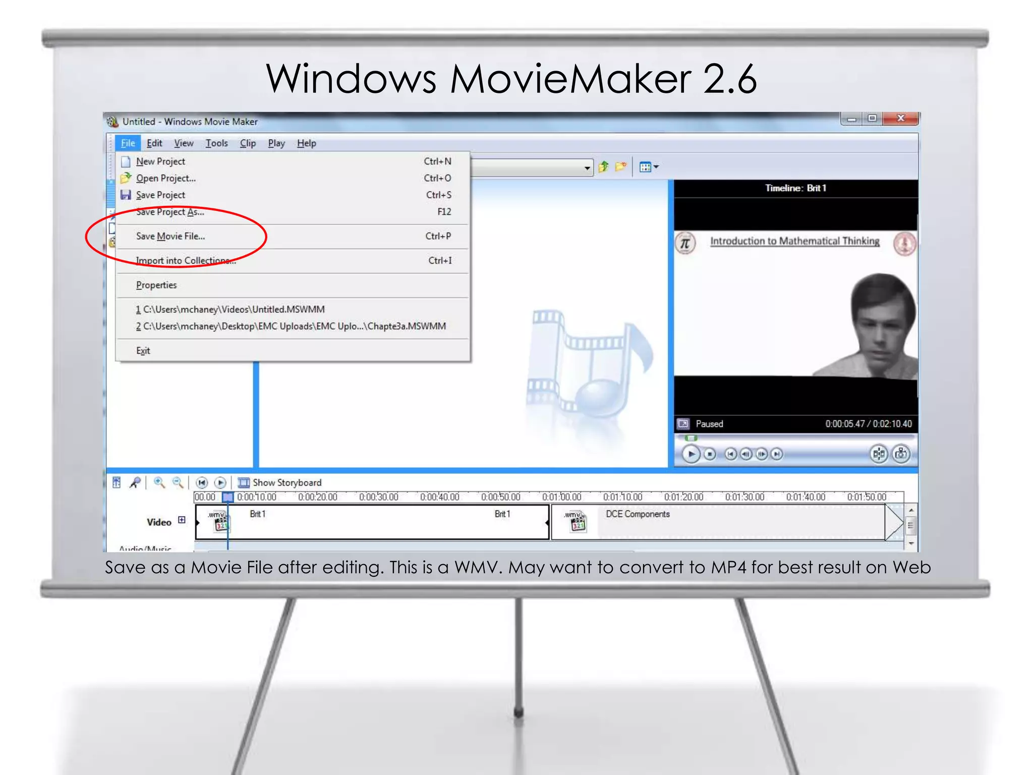Step to the next frame in preview

click(x=762, y=454)
